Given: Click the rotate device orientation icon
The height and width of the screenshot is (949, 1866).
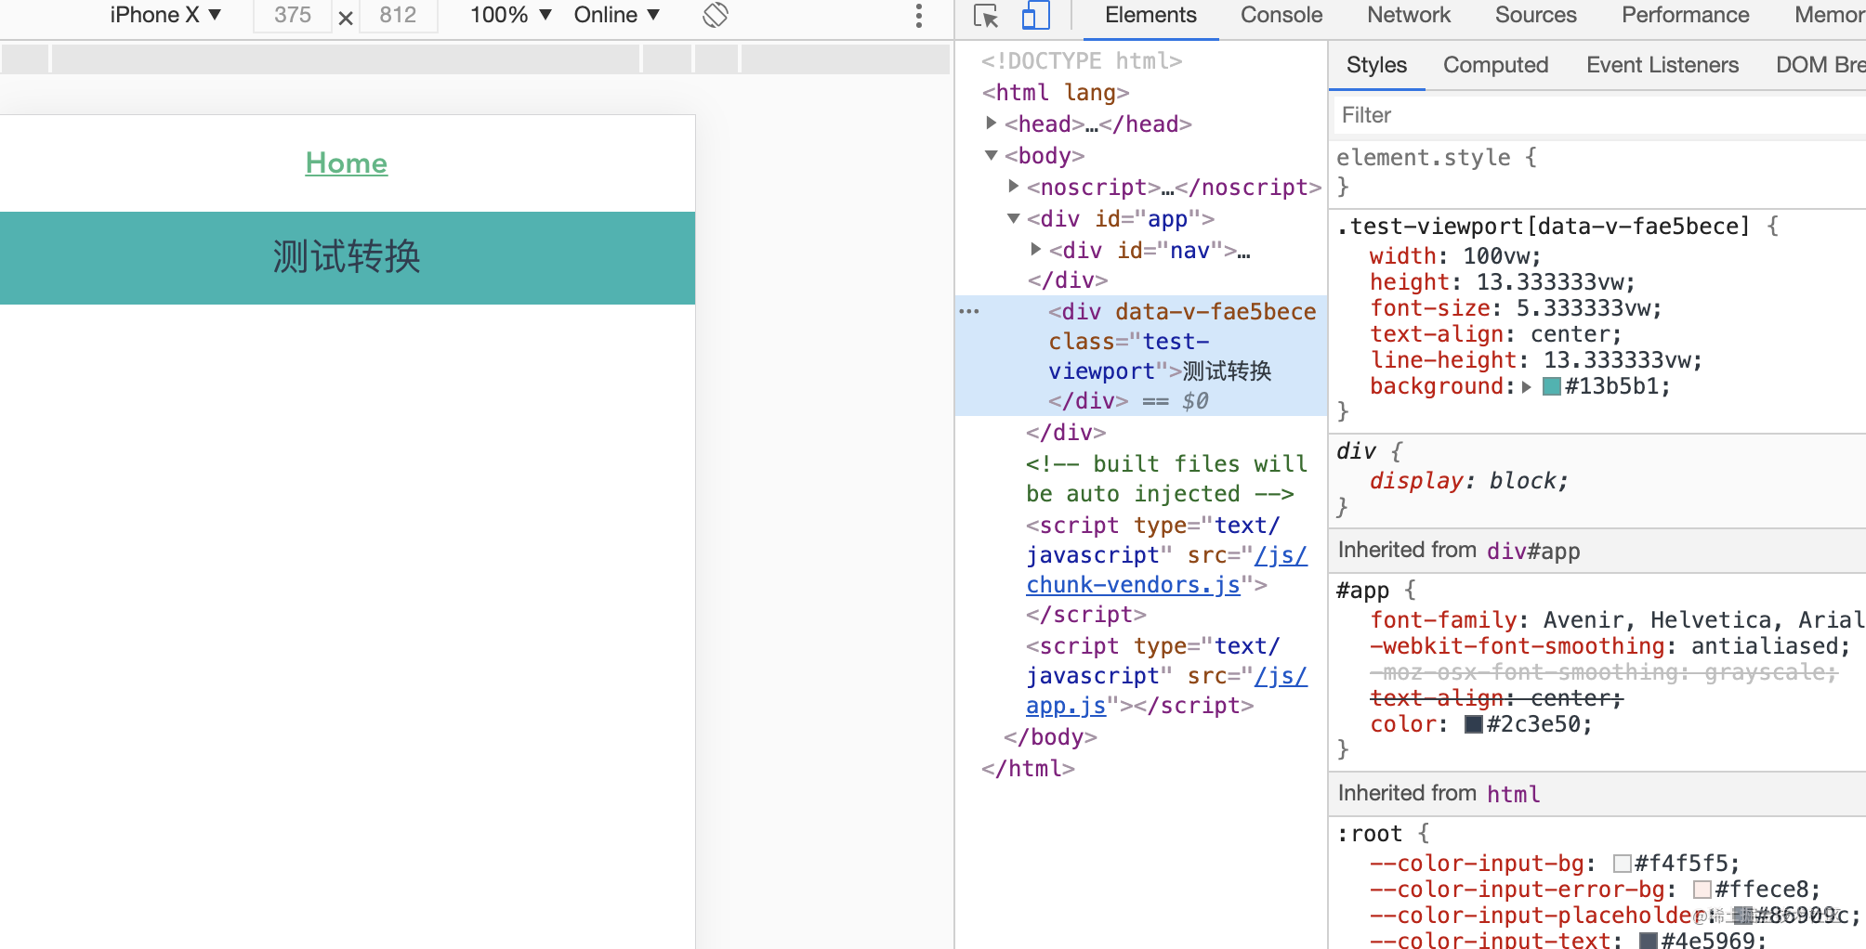Looking at the screenshot, I should [715, 15].
